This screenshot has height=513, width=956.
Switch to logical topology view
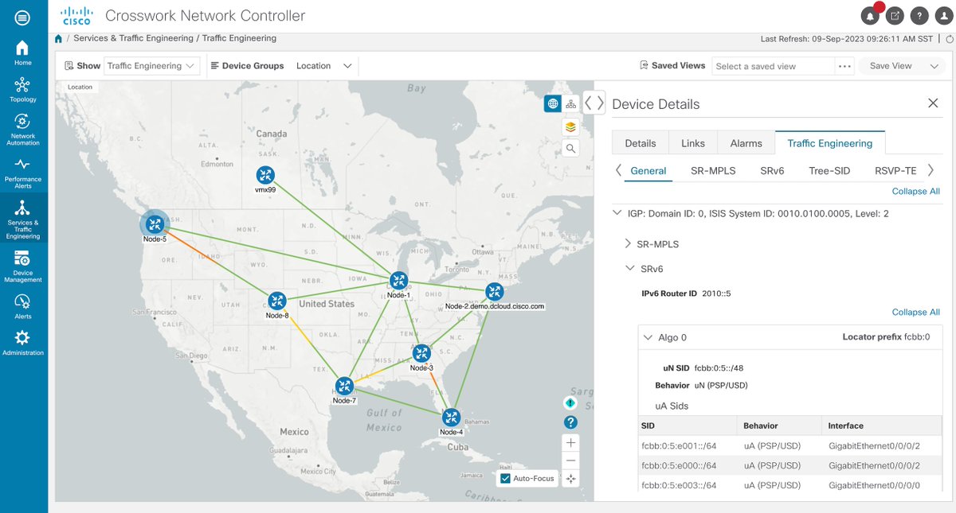coord(571,104)
